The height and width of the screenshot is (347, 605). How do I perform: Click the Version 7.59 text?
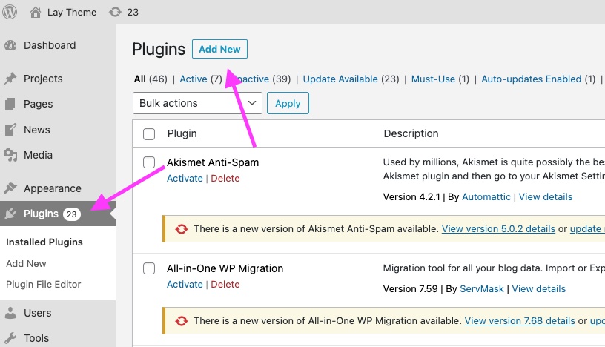[410, 289]
